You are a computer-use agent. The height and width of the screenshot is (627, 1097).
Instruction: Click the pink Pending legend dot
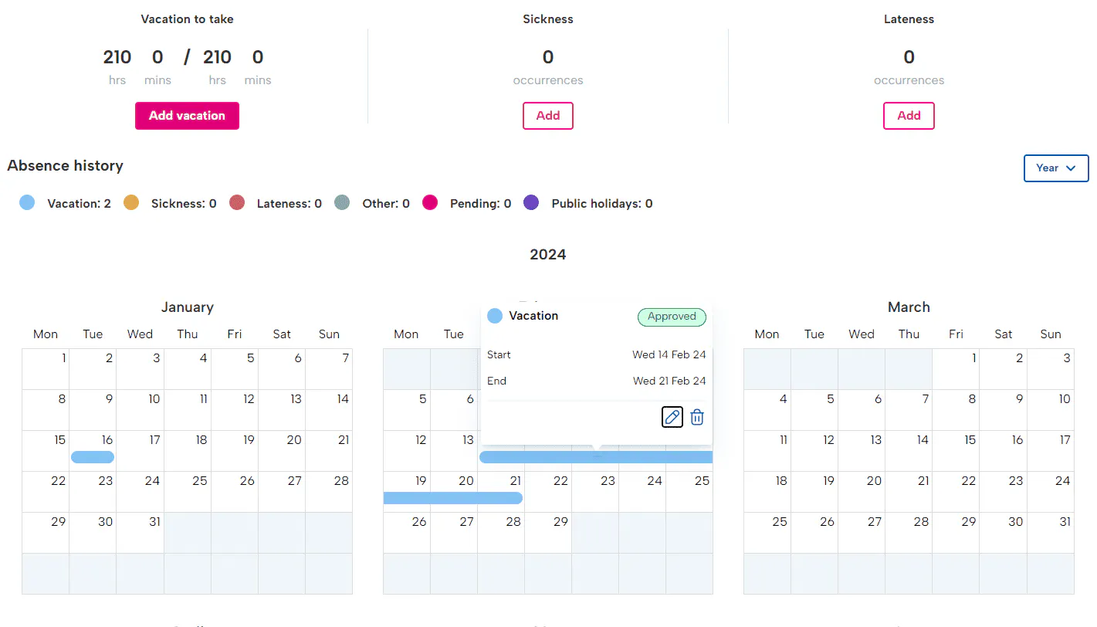430,203
